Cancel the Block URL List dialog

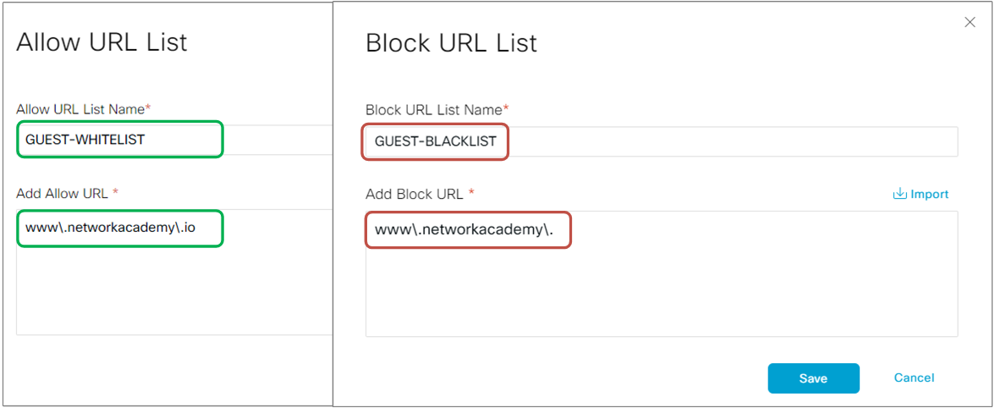coord(914,378)
